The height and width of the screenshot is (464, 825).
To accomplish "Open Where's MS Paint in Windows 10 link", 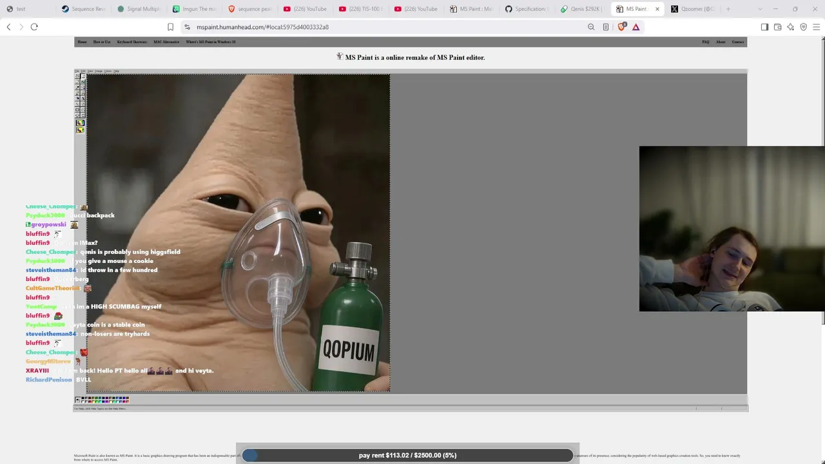I will click(x=211, y=42).
